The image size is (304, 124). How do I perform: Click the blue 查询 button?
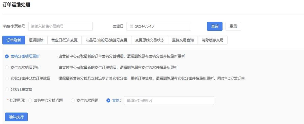click(x=215, y=26)
